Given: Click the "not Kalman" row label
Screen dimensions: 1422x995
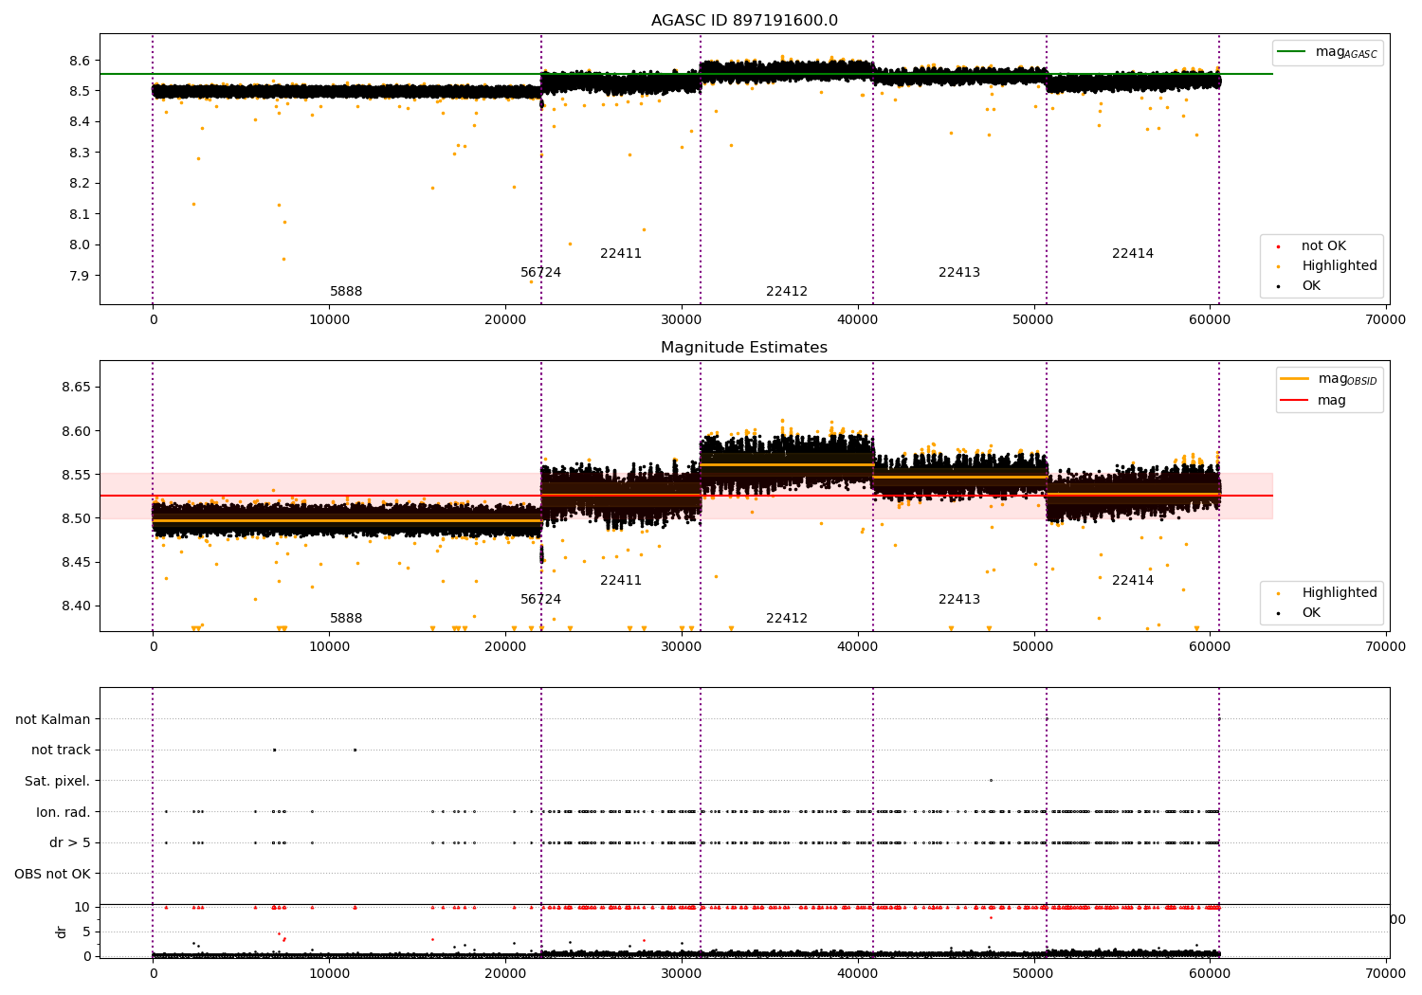Looking at the screenshot, I should point(53,719).
